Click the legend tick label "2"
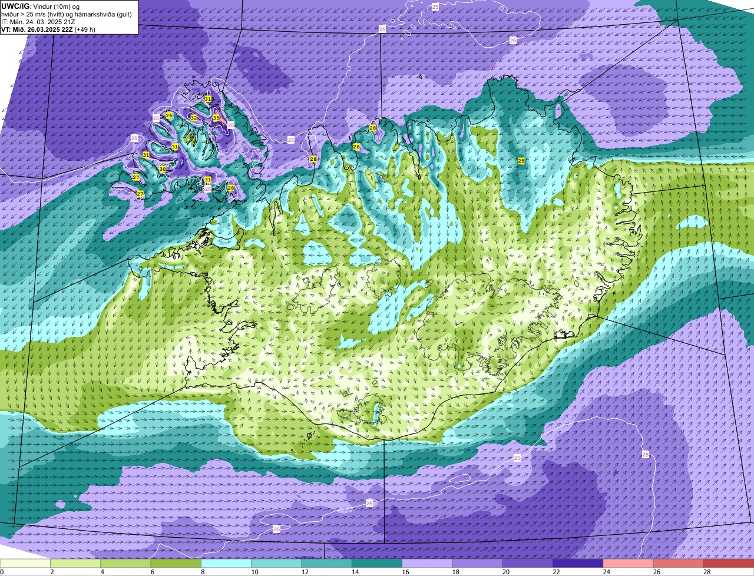 click(52, 572)
